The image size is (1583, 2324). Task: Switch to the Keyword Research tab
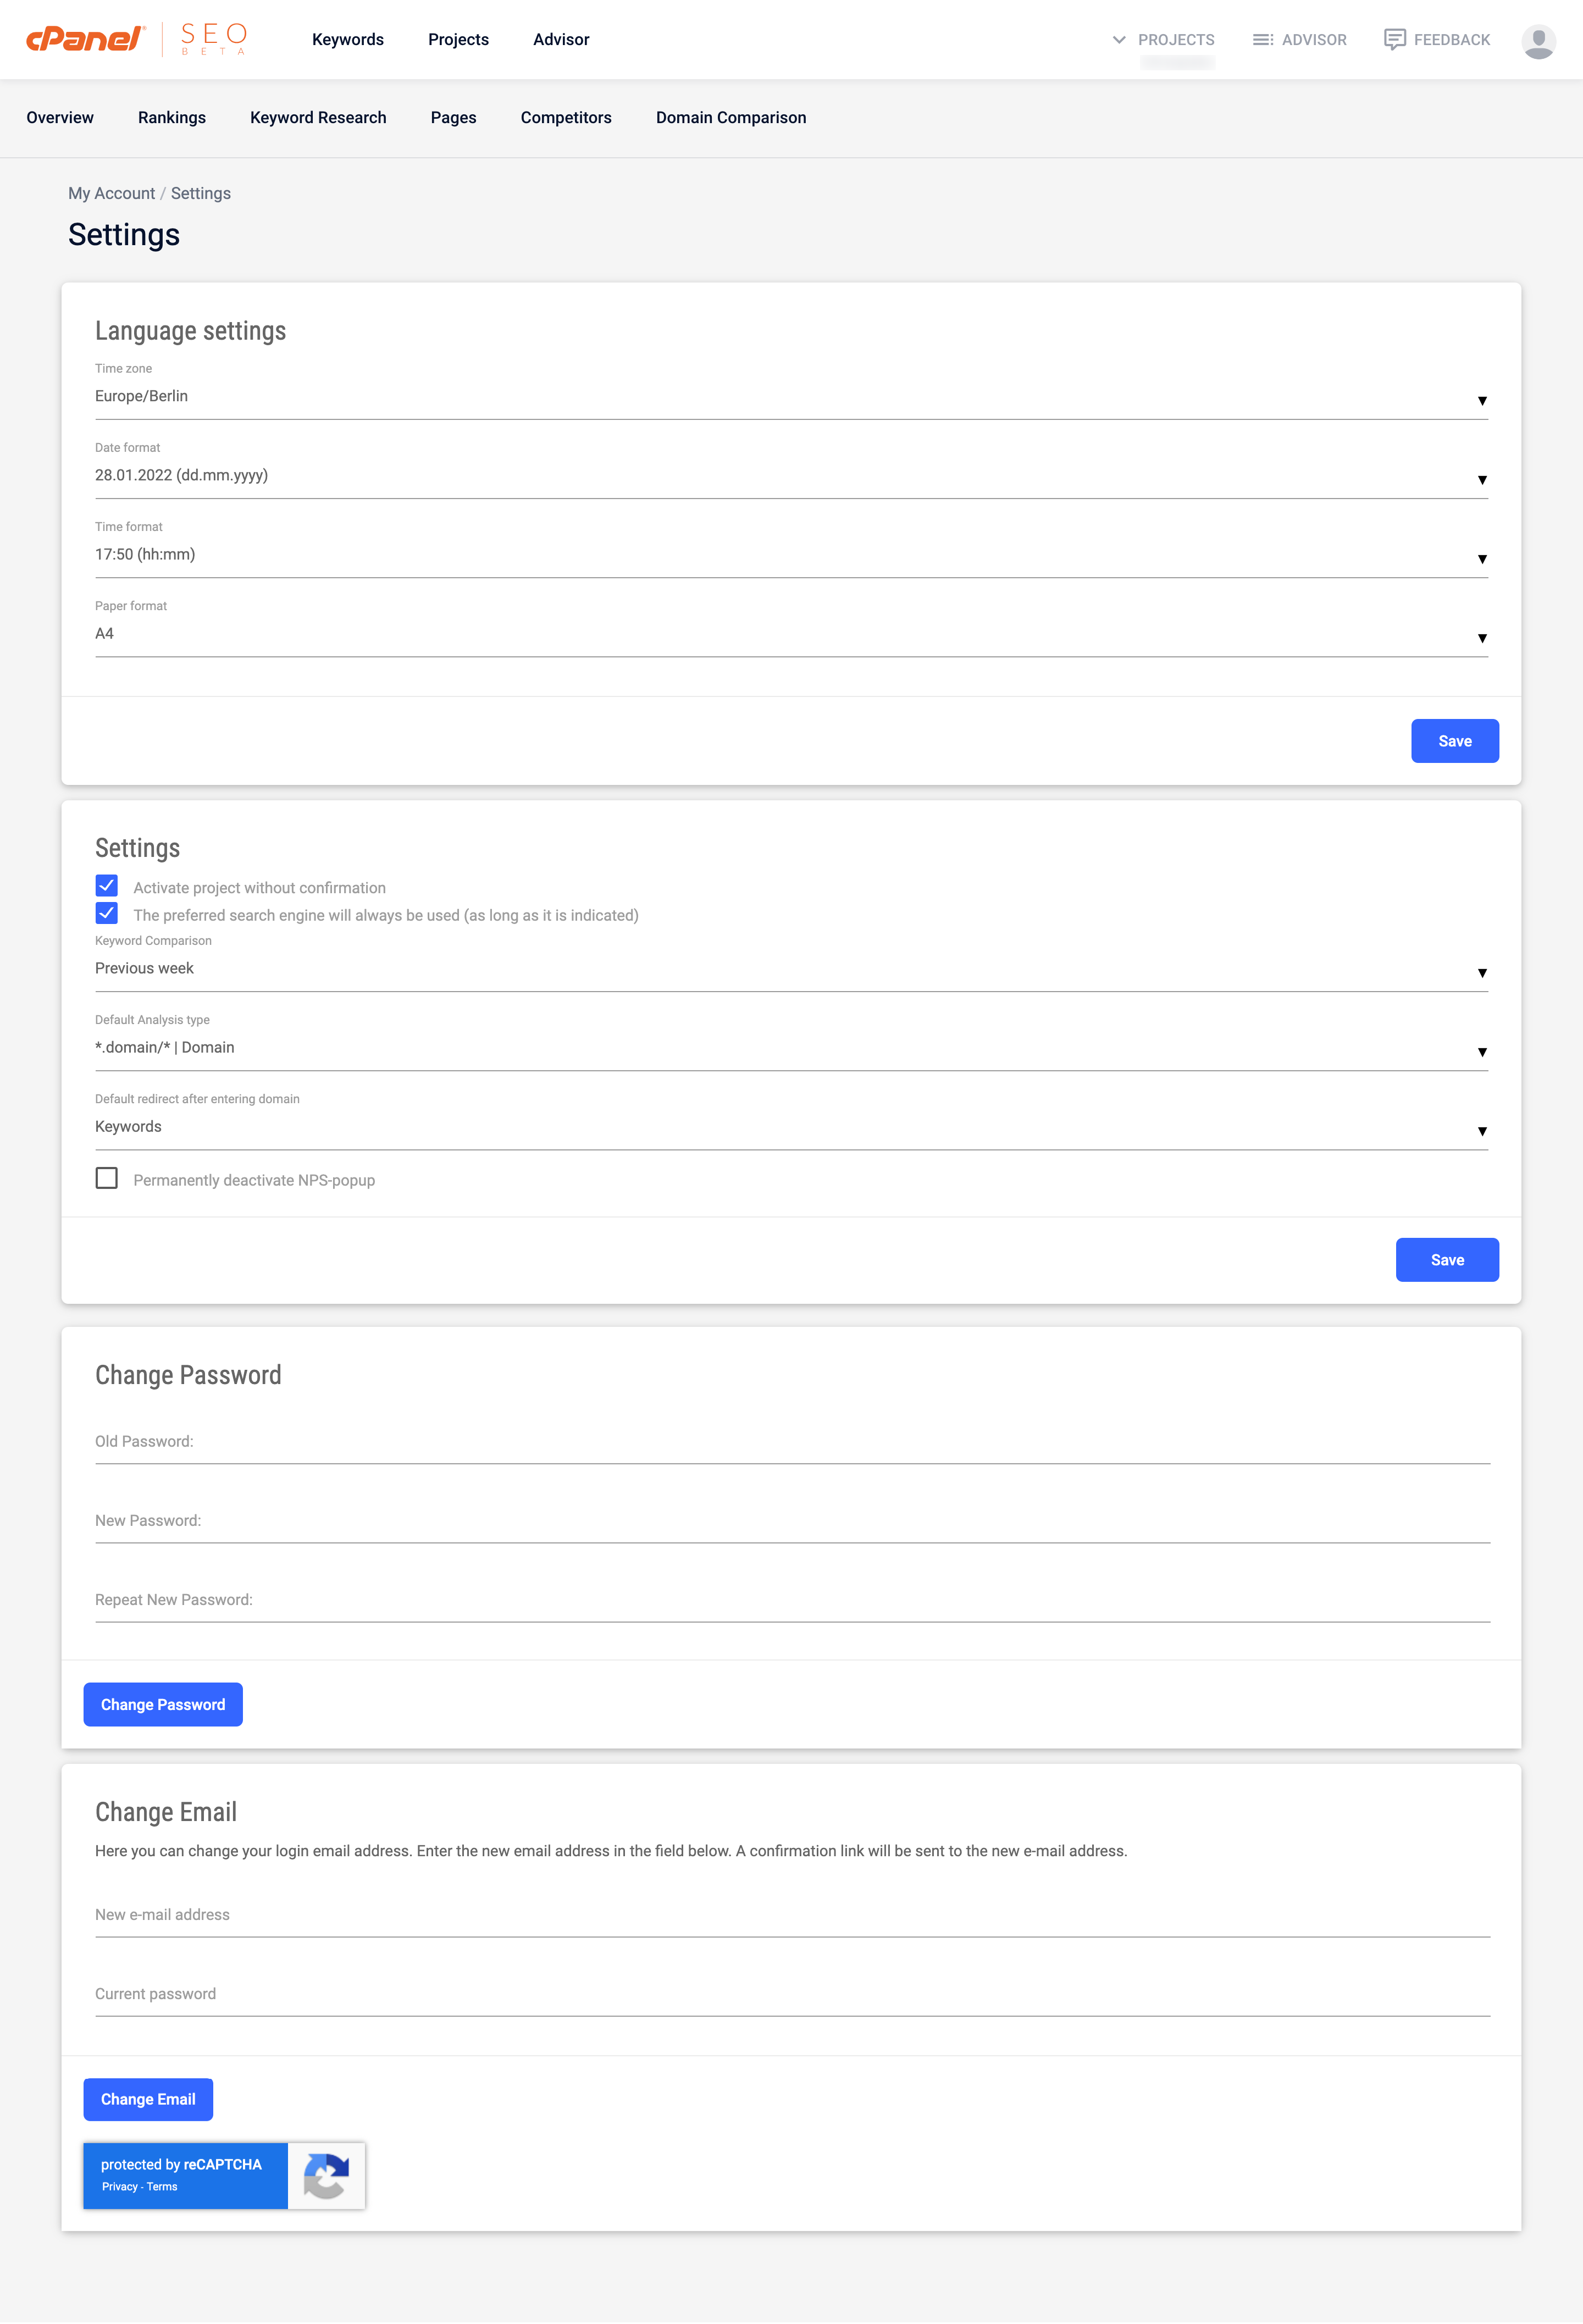tap(318, 118)
